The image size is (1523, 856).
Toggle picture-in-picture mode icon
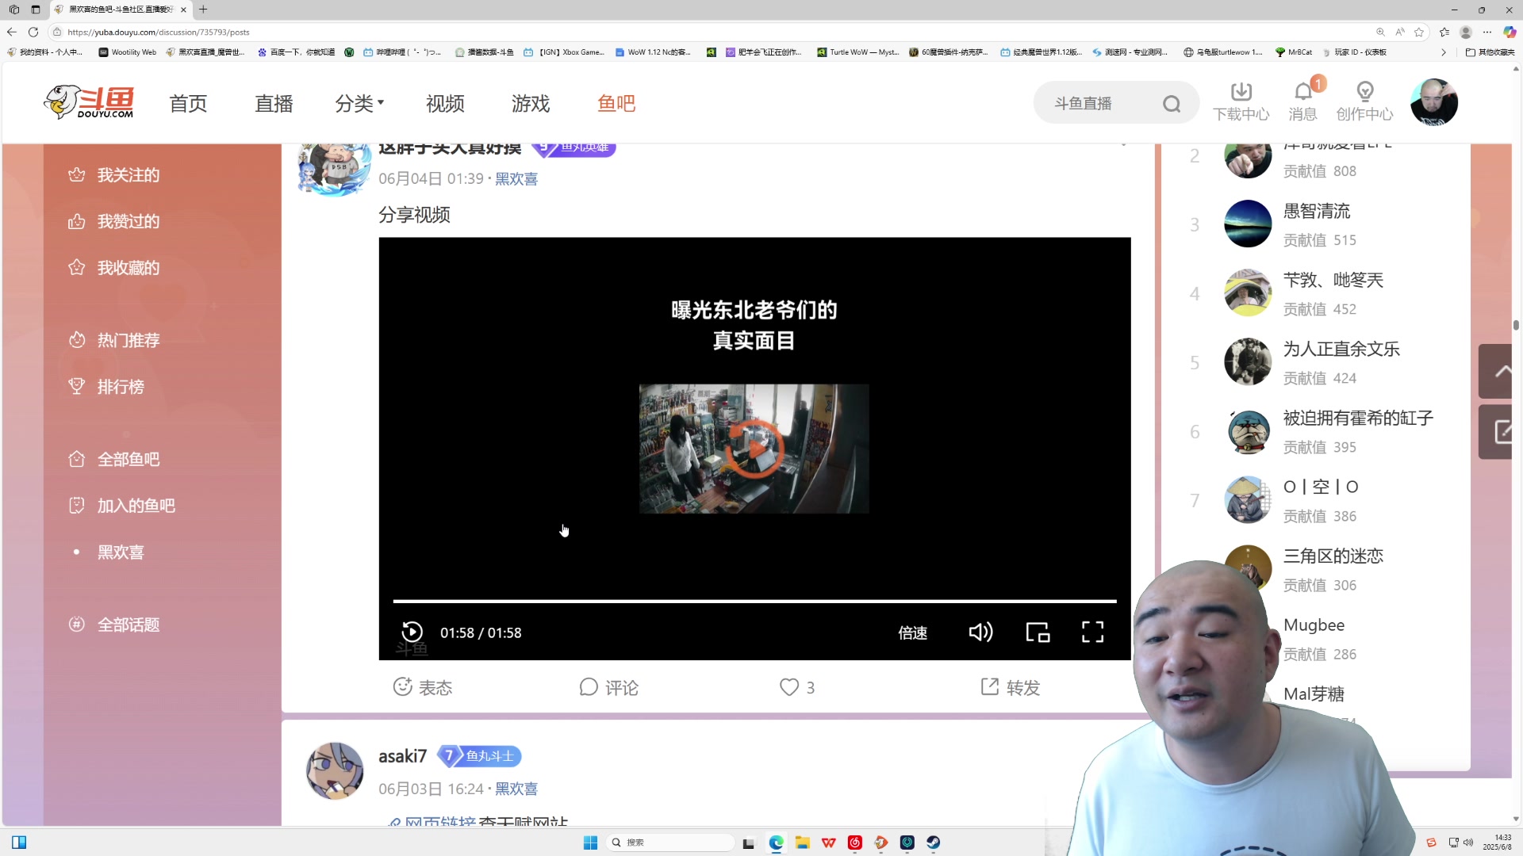point(1038,632)
